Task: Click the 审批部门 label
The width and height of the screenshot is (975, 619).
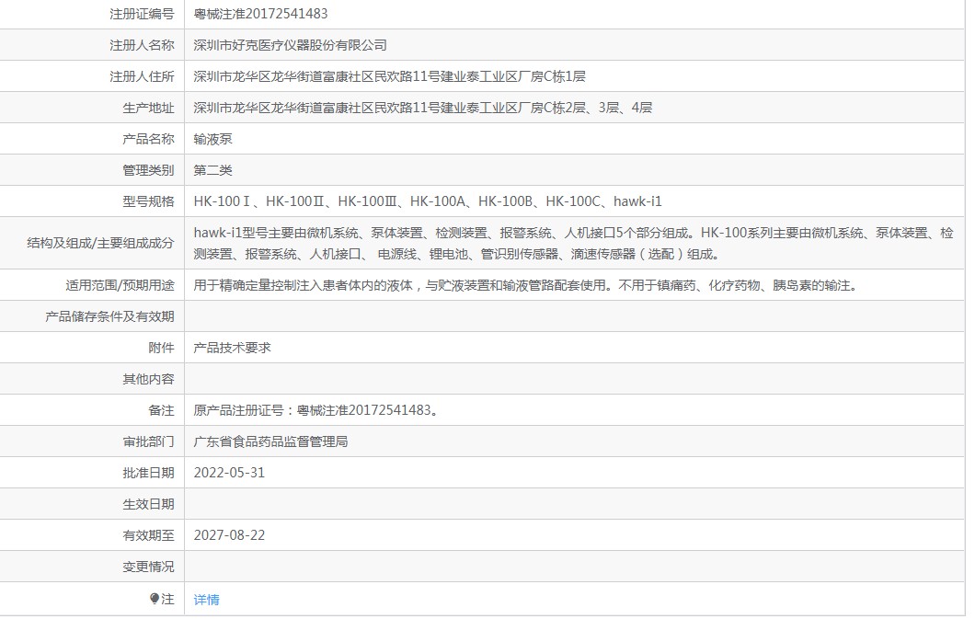Action: 148,441
